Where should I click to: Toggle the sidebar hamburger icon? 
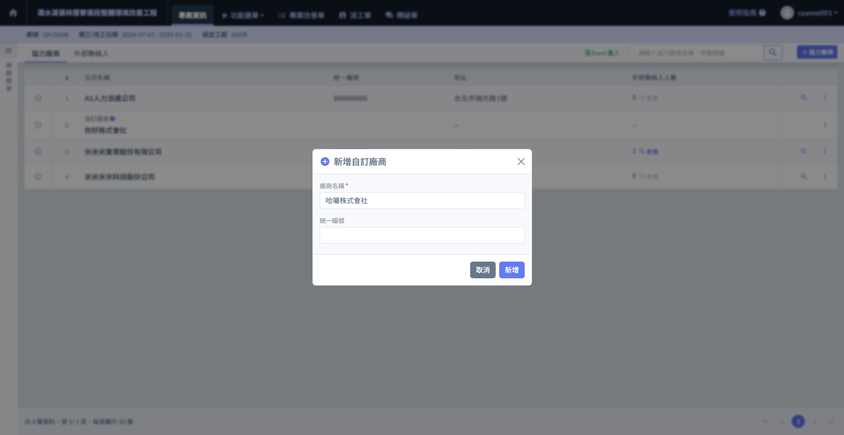coord(8,50)
